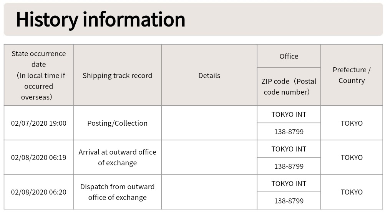Select the Details column header
This screenshot has height=218, width=385.
click(x=209, y=75)
